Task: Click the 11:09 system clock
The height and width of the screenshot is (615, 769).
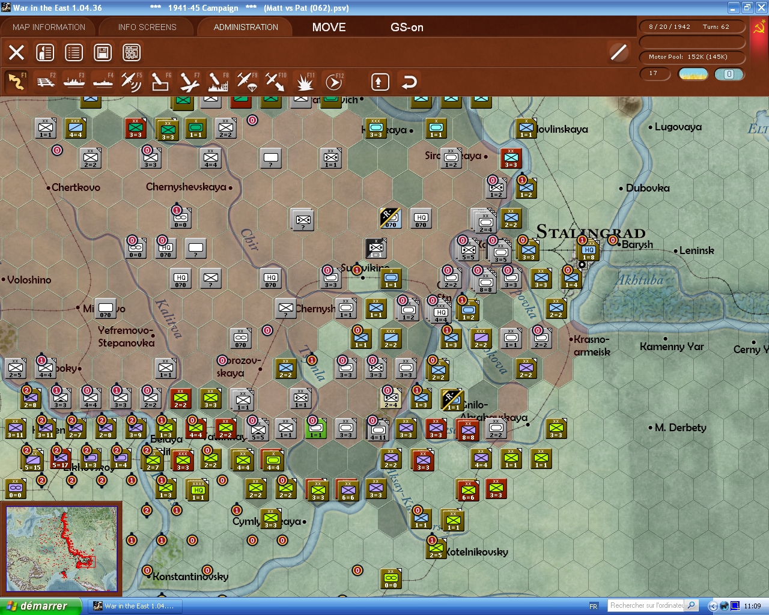Action: click(x=752, y=606)
